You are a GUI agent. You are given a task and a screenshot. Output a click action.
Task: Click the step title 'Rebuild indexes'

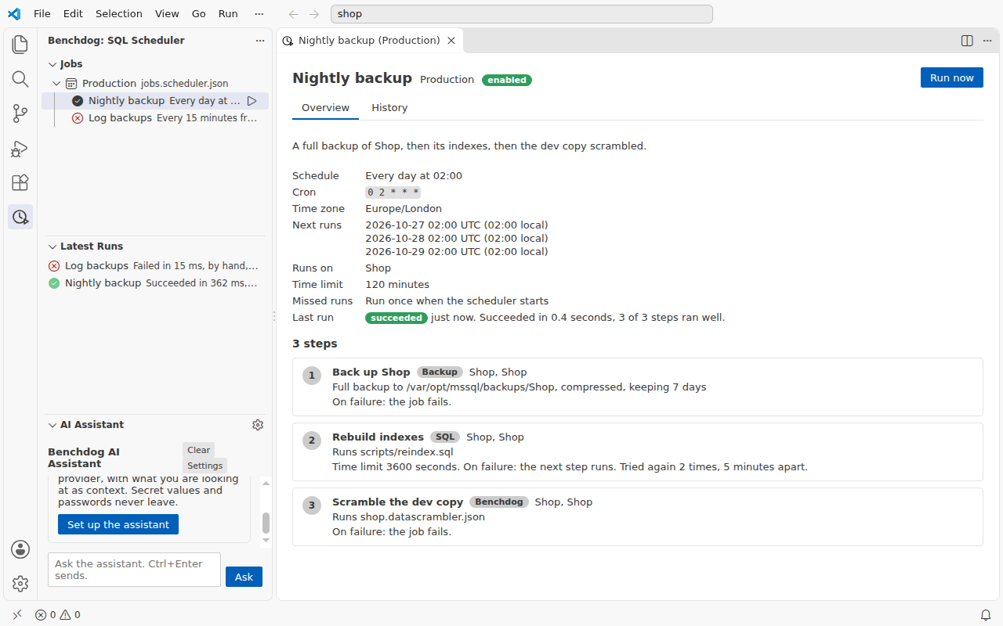tap(378, 437)
